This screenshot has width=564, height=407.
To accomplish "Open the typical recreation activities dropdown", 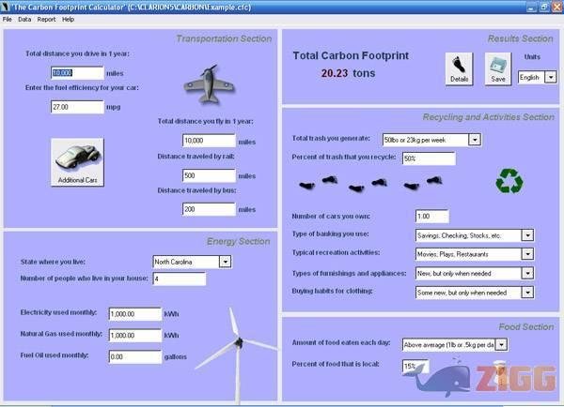I will [x=527, y=254].
